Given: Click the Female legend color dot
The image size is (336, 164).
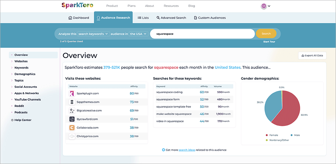Looking at the screenshot, I should [x=267, y=135].
